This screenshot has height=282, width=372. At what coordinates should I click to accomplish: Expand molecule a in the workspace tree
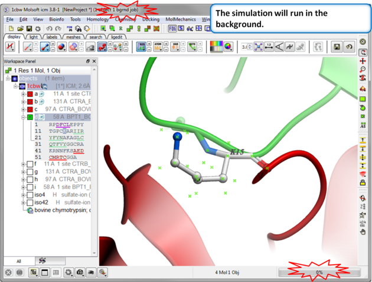coord(23,94)
